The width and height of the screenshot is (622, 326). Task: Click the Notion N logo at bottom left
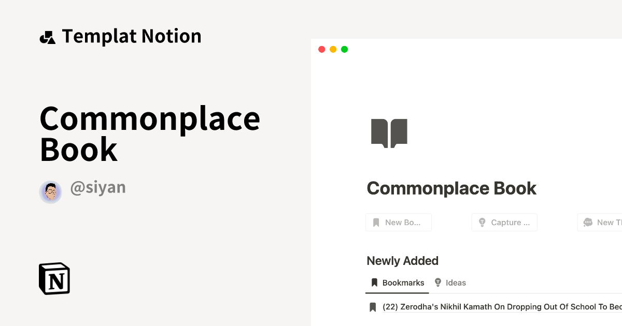[x=54, y=278]
